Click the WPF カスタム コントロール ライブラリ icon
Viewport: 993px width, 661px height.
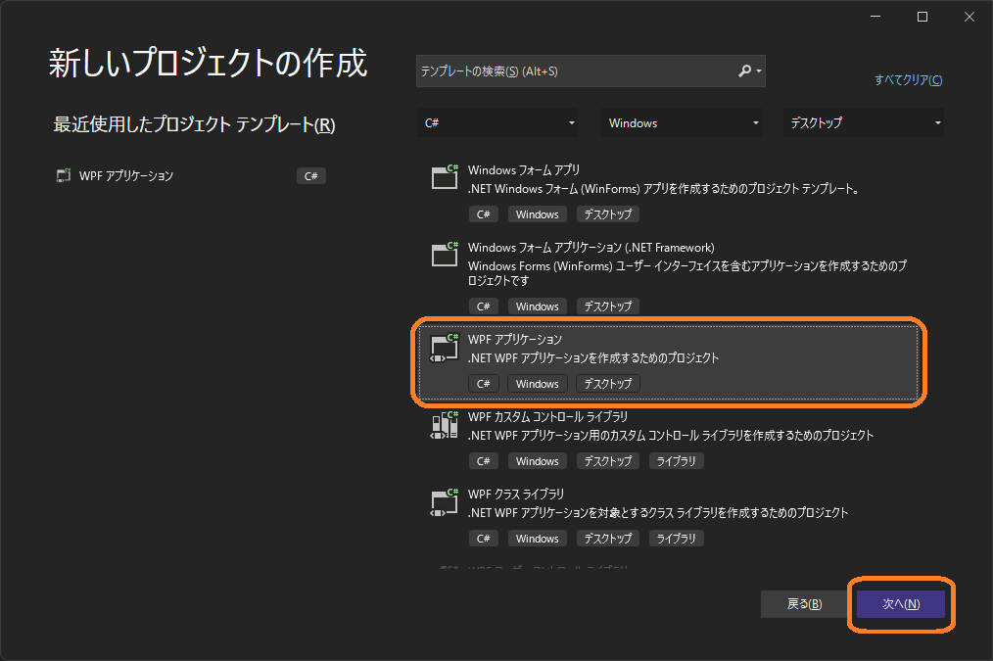445,424
